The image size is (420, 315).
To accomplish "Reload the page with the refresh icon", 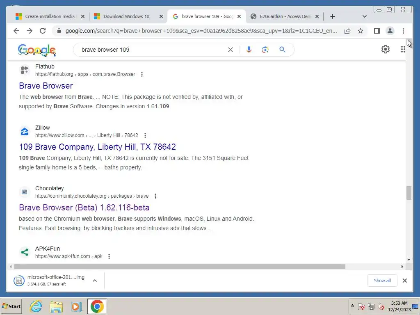I will (x=43, y=31).
